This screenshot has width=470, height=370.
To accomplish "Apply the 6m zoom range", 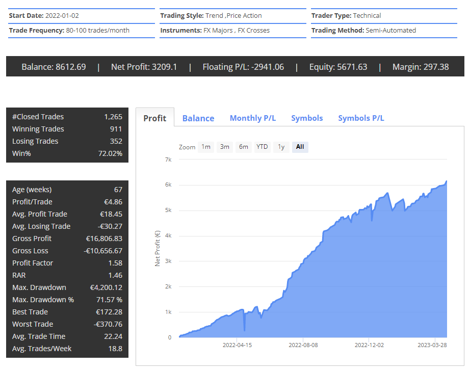I will coord(243,147).
